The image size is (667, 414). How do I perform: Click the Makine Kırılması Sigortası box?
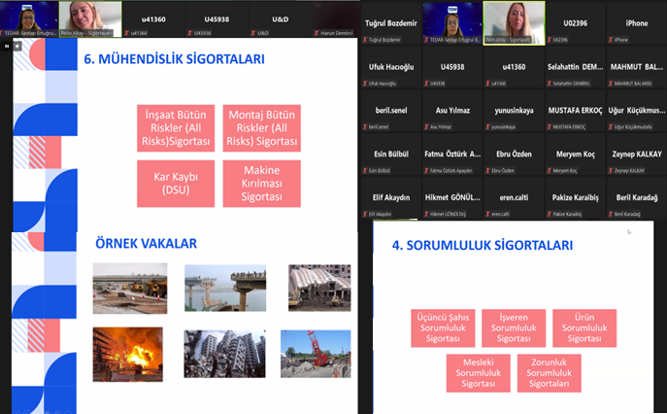[261, 183]
